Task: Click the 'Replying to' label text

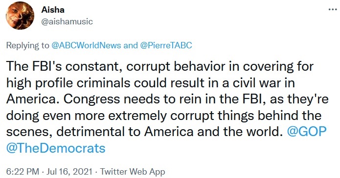Action: coord(28,45)
